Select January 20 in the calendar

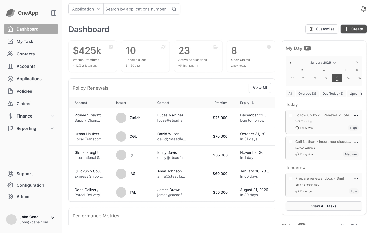(x=304, y=78)
